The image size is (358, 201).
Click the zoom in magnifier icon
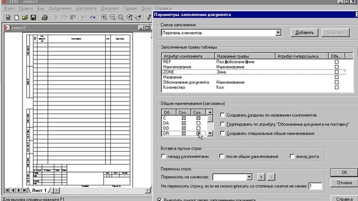pos(104,17)
